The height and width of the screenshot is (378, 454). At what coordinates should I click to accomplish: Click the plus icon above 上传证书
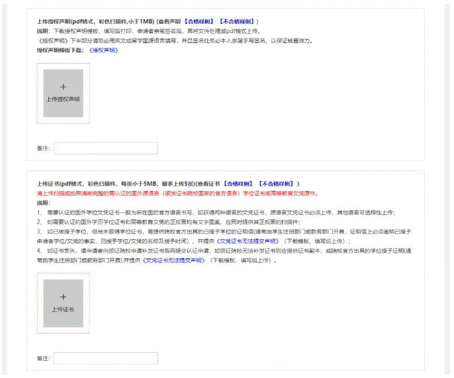[63, 297]
